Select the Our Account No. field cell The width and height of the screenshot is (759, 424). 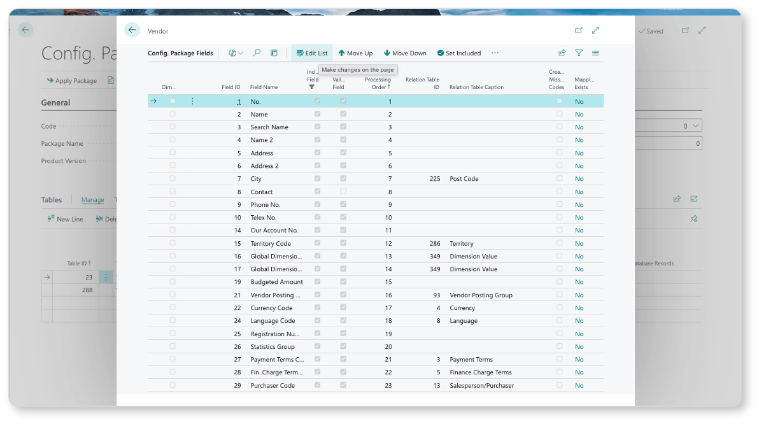click(274, 230)
